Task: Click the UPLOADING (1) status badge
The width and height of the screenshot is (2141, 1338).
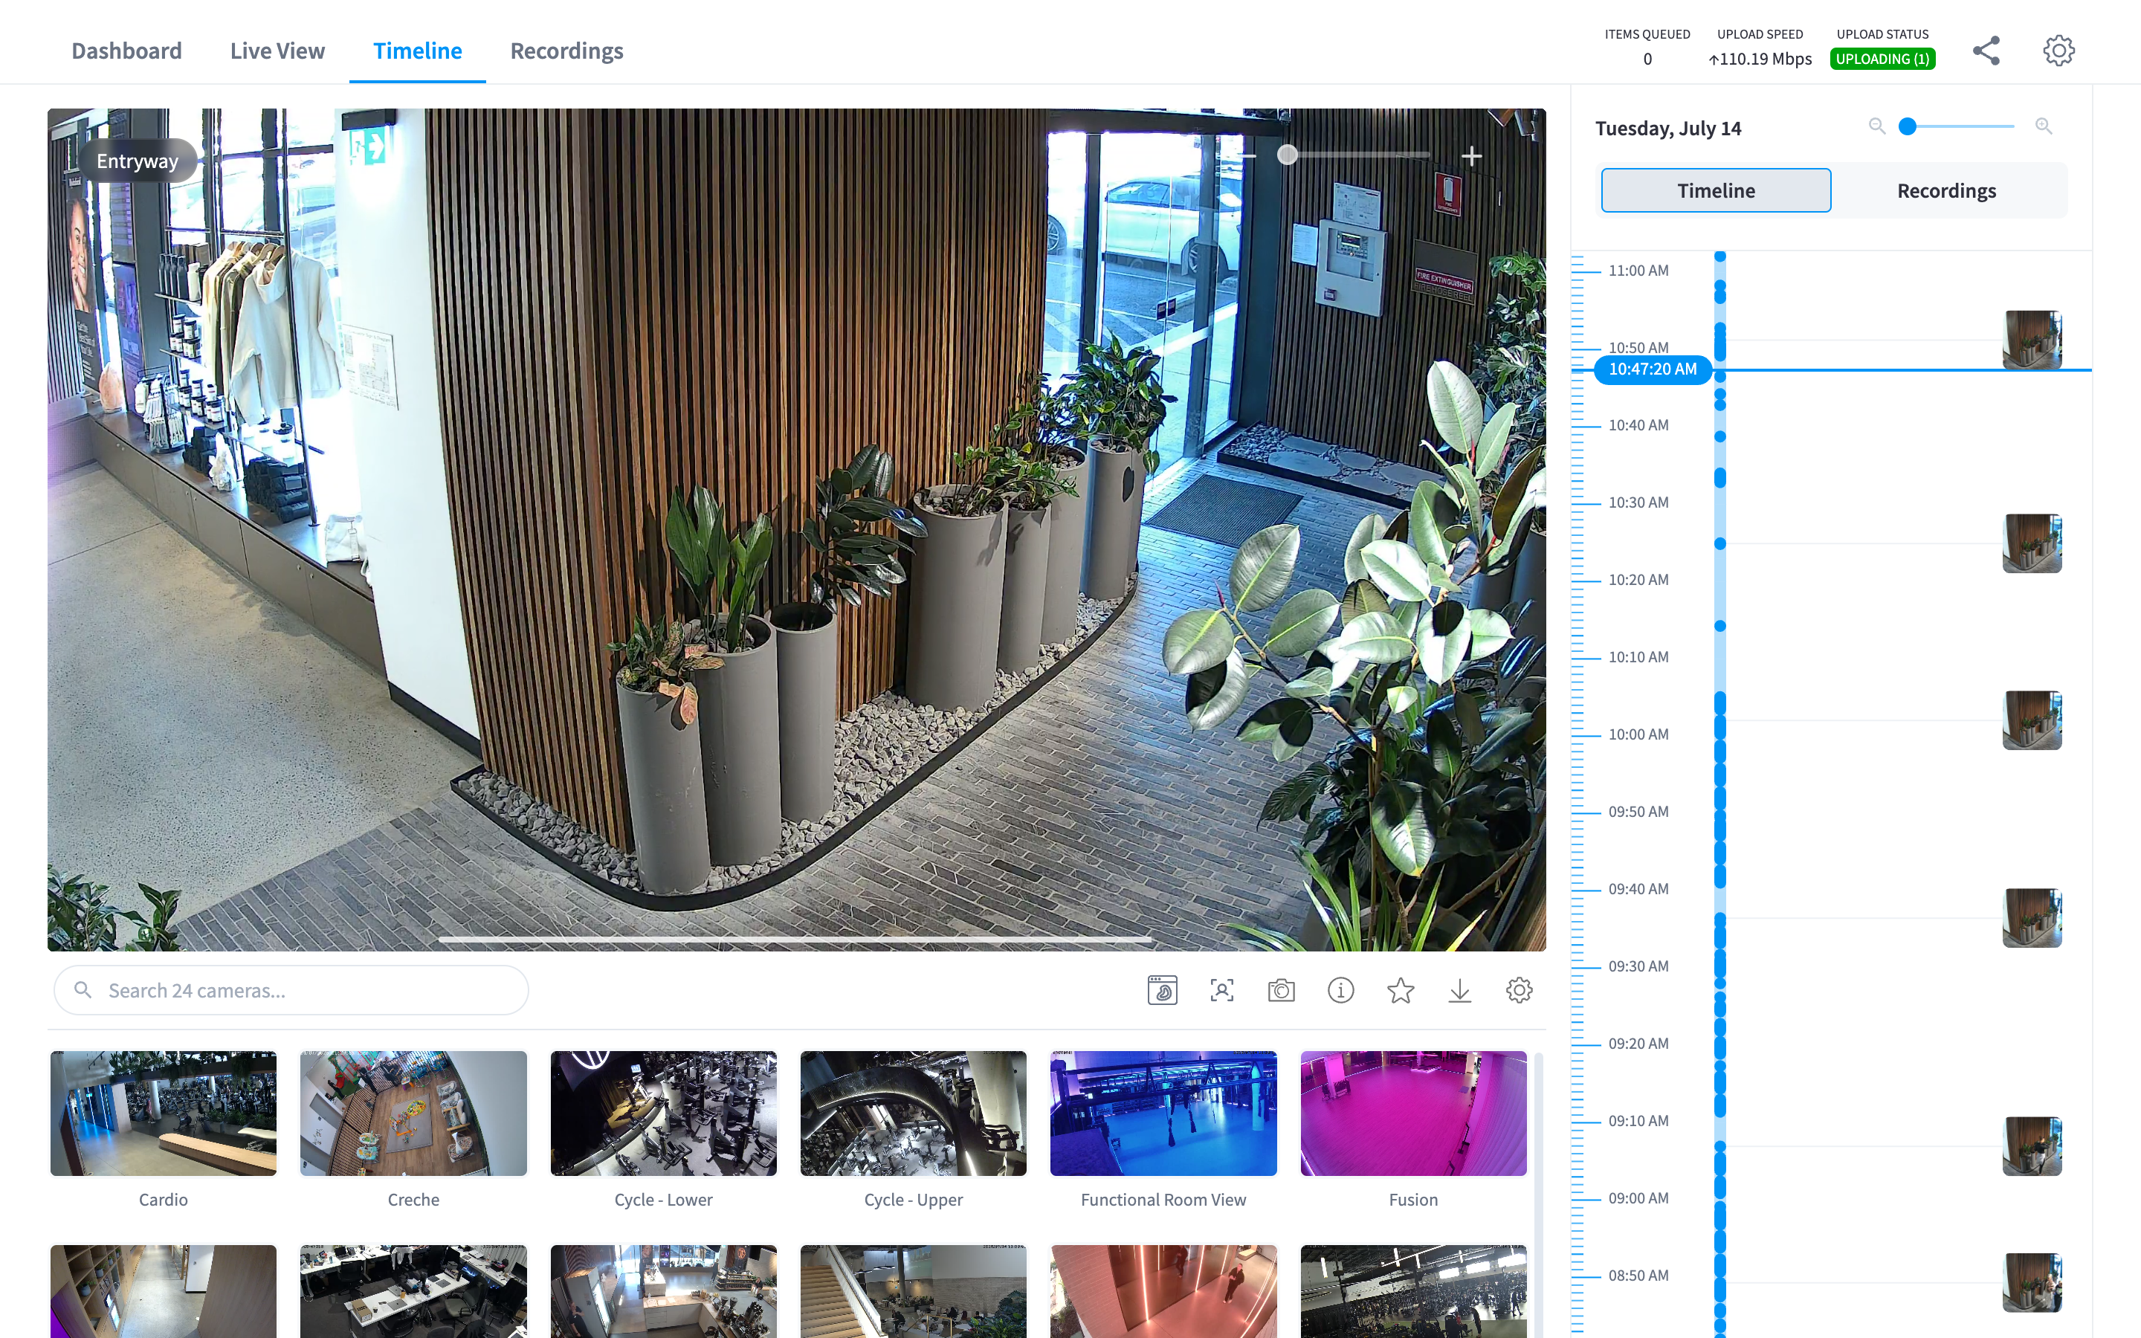Action: 1882,59
